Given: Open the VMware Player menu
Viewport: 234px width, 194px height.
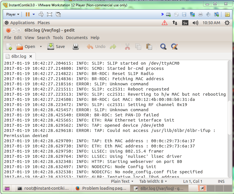Looking at the screenshot, I should (13, 14).
